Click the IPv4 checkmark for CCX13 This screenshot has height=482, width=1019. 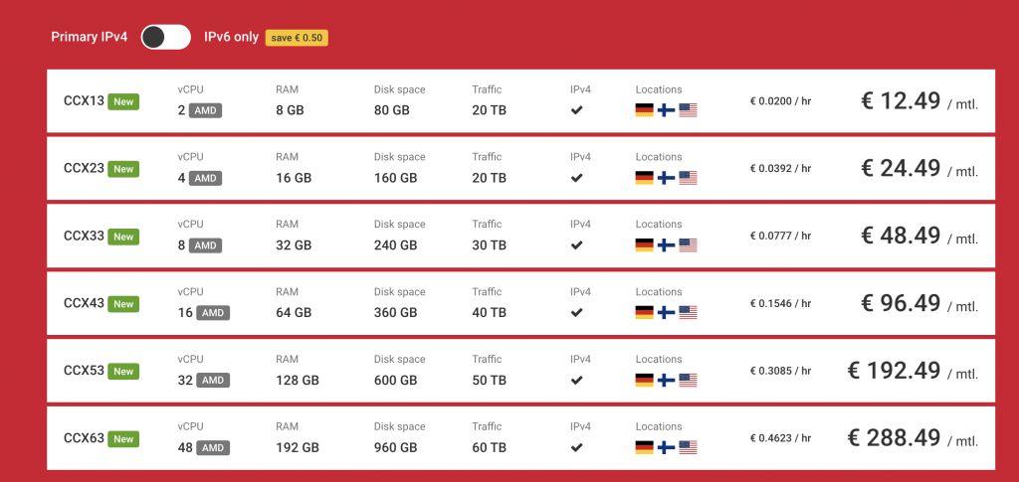576,110
